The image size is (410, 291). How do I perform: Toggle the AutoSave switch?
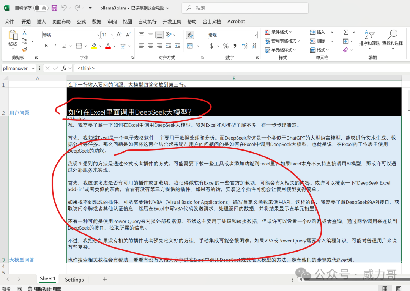click(41, 8)
